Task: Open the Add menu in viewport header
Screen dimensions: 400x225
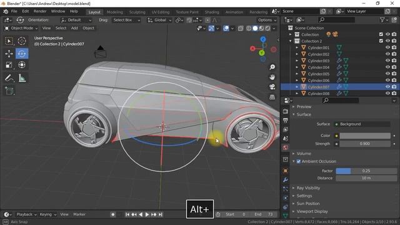Action: click(x=74, y=28)
